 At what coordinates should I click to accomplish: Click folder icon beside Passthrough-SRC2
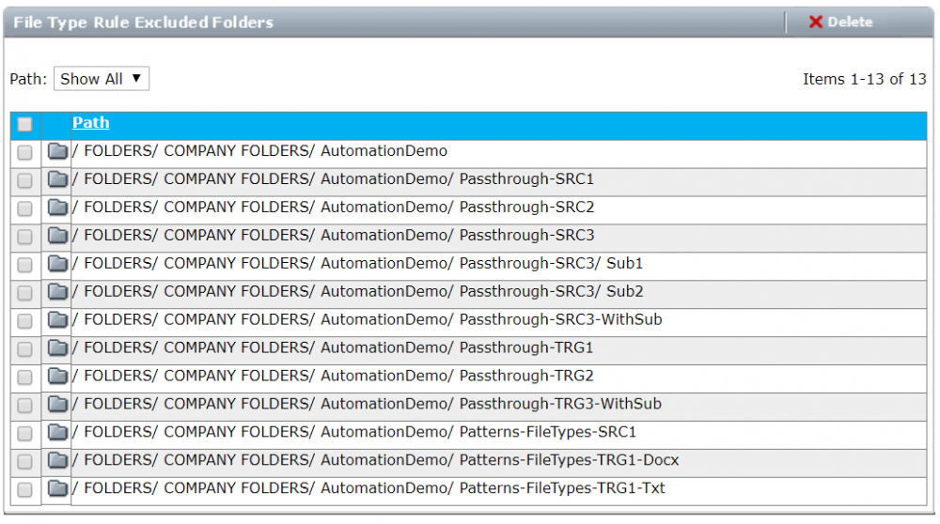[58, 208]
